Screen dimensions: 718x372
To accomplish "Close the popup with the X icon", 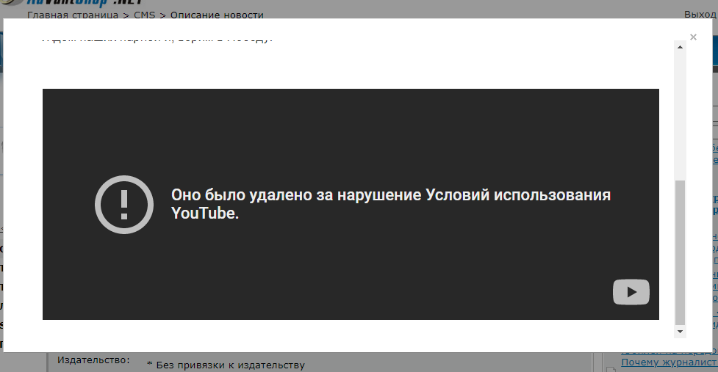I will tap(693, 37).
